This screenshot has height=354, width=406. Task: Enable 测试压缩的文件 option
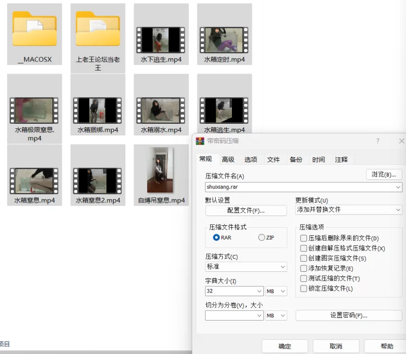point(303,278)
